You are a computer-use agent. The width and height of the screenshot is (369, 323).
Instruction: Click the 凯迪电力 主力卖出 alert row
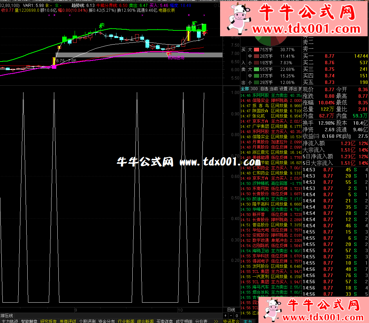pos(271,199)
